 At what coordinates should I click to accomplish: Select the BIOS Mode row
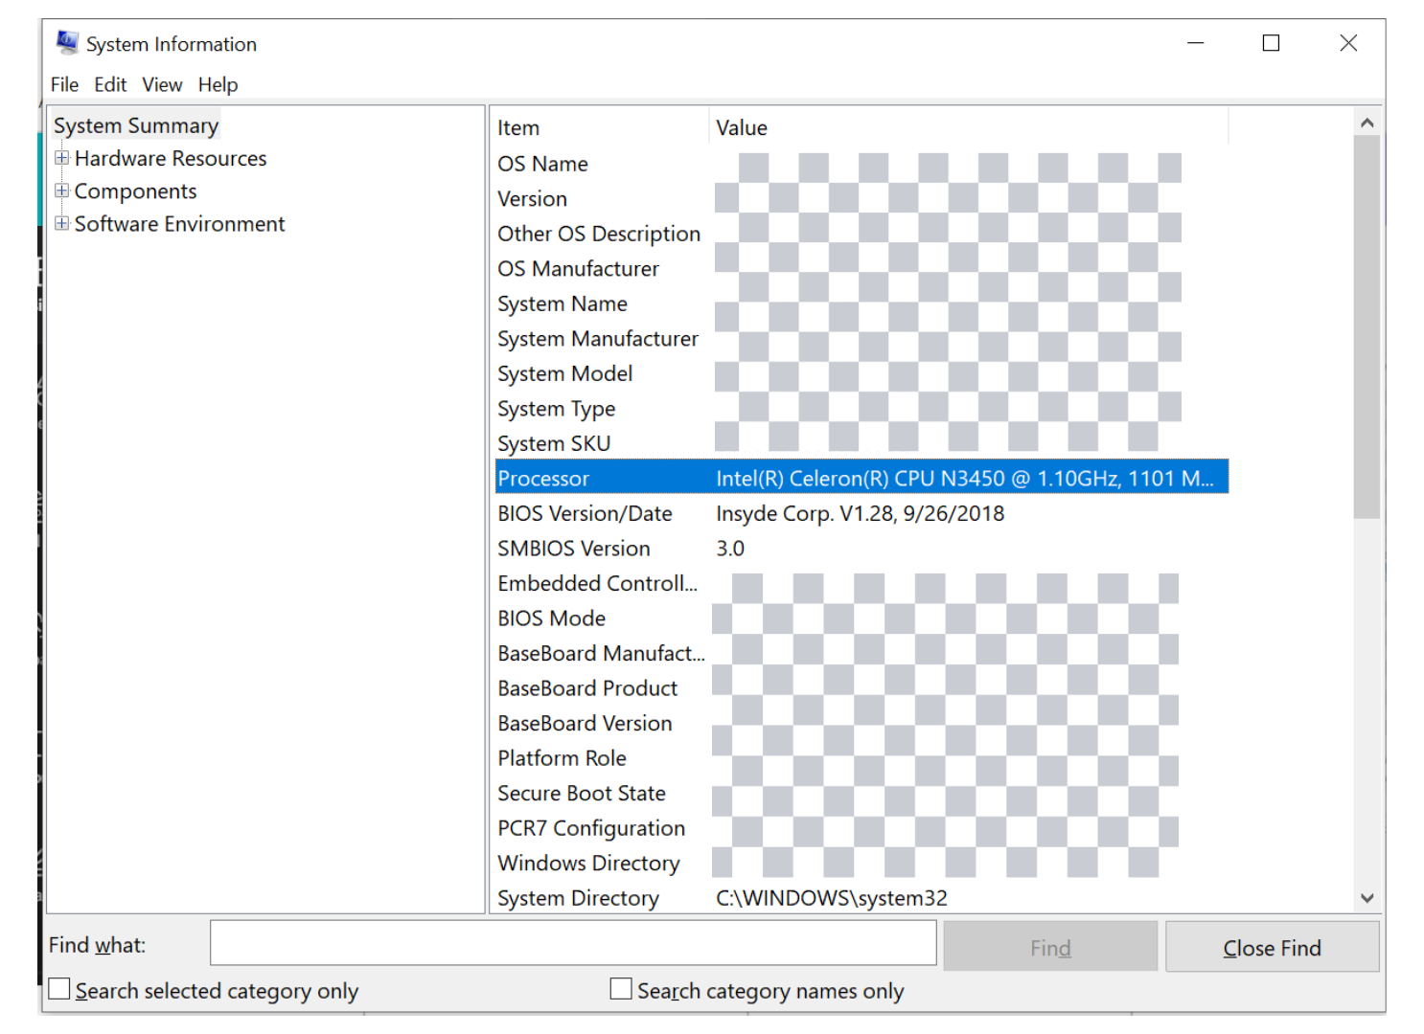coord(861,618)
